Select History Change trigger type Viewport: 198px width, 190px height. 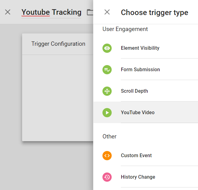(138, 177)
